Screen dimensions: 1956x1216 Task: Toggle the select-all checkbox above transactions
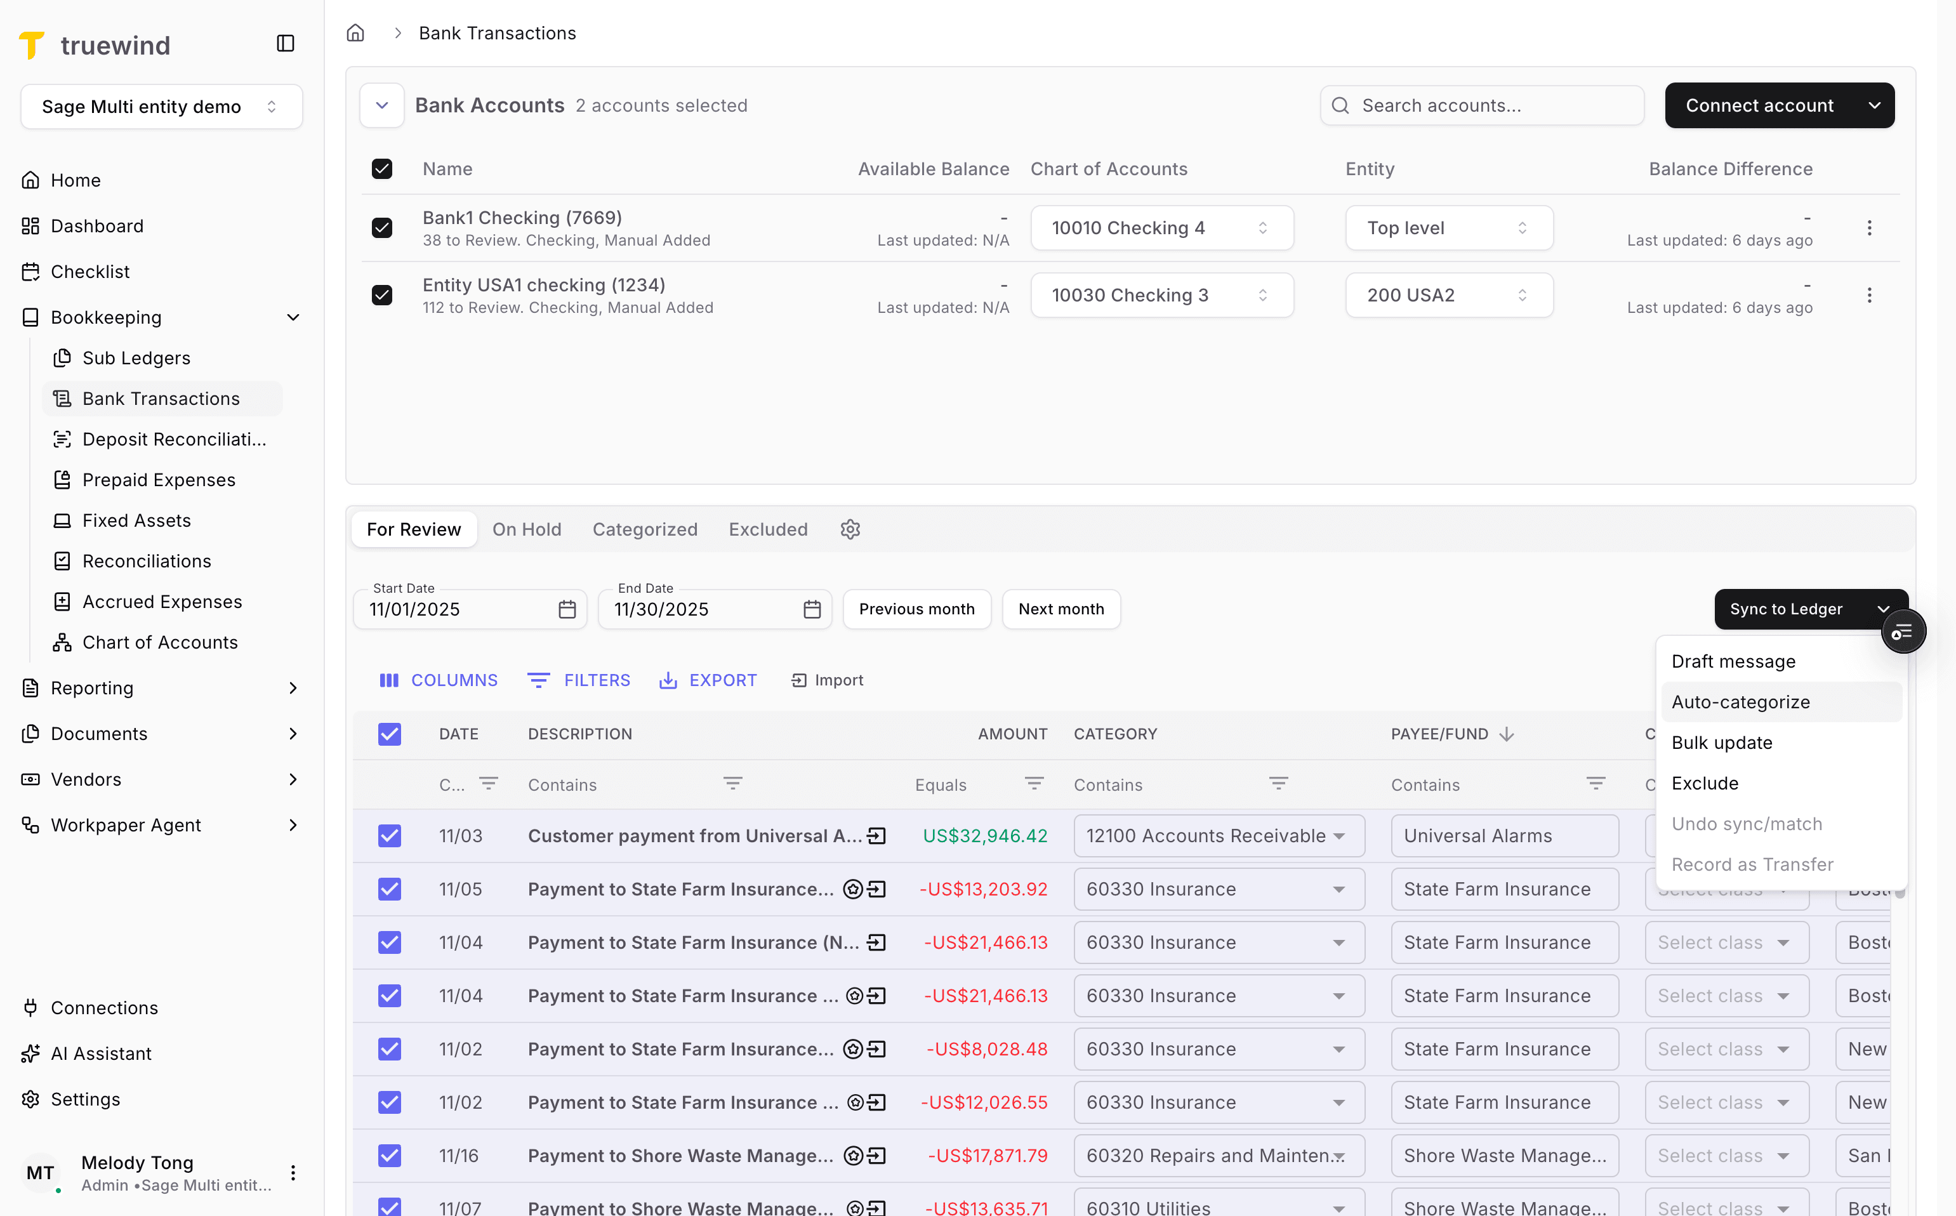click(389, 734)
